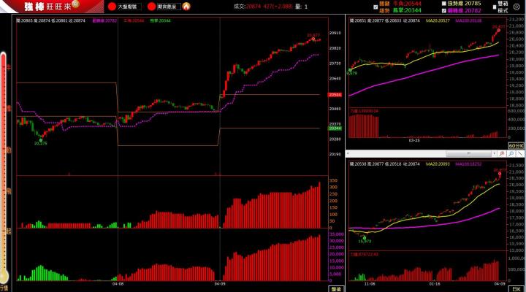Click the 大盤權號 button label
This screenshot has height=292, width=526.
coord(128,6)
